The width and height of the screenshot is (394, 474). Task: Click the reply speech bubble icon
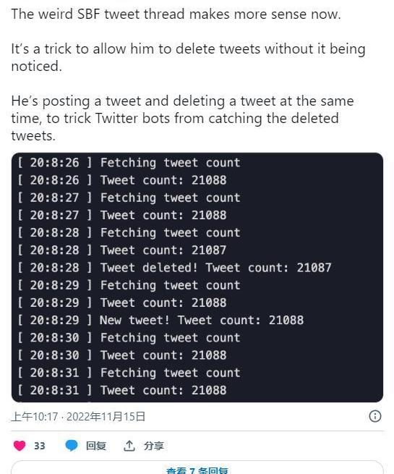[x=72, y=446]
